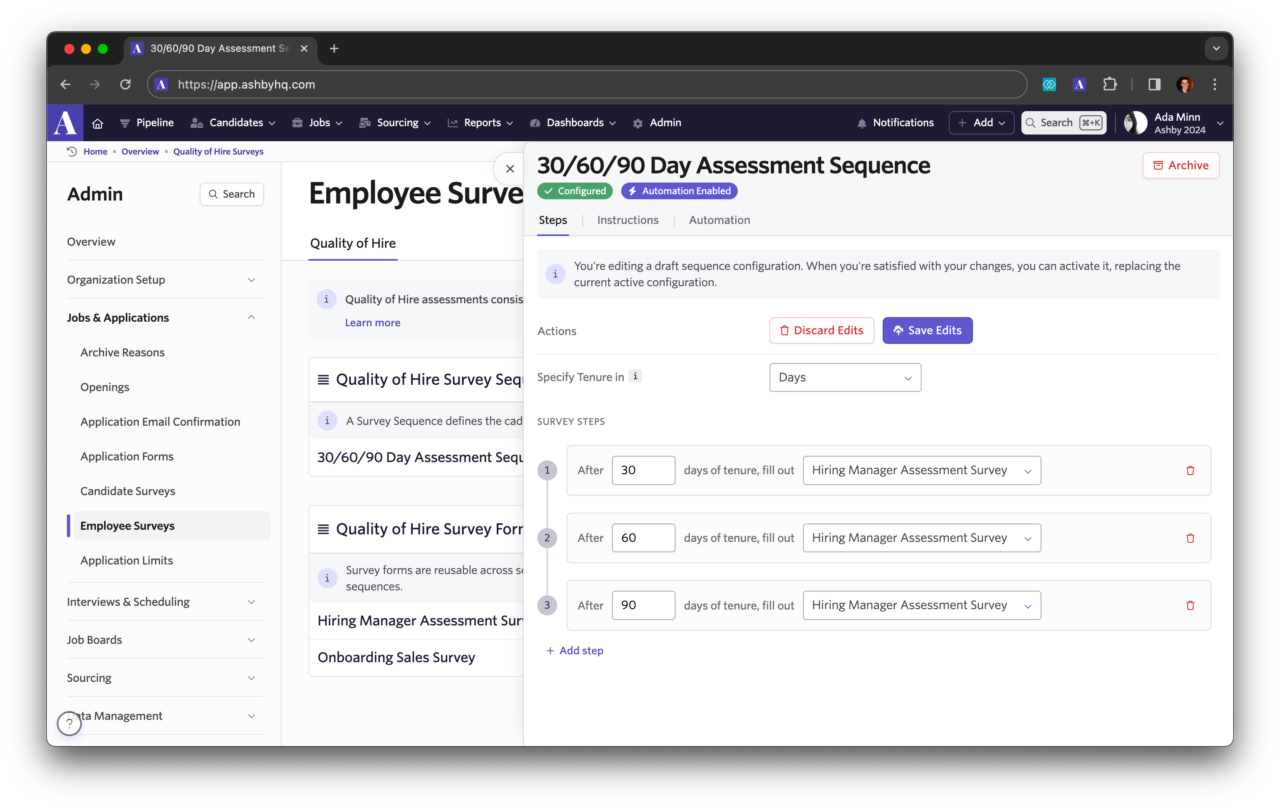
Task: Open the browser extensions puzzle icon
Action: click(x=1110, y=84)
